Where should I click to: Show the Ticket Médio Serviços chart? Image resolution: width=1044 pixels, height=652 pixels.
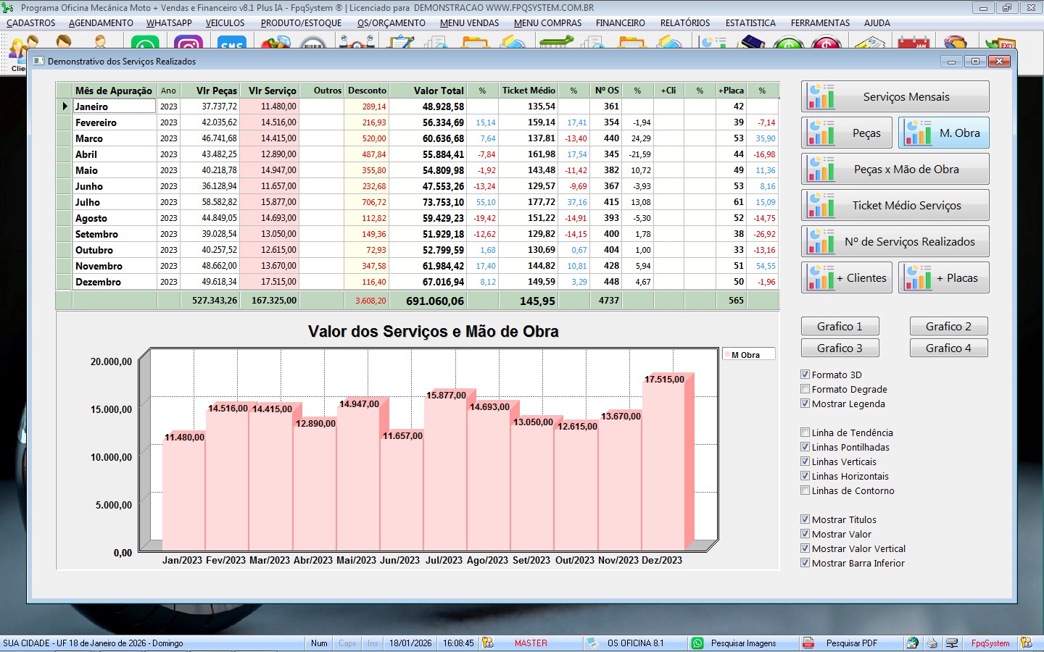(x=895, y=206)
